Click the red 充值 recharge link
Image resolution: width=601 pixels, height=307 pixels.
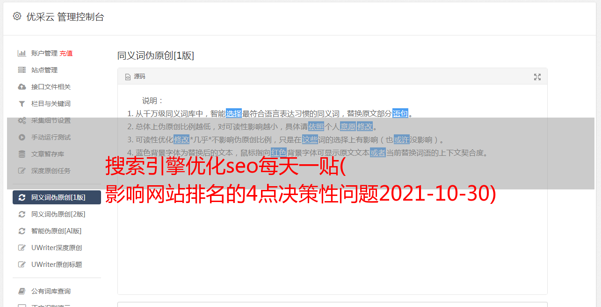click(x=66, y=53)
